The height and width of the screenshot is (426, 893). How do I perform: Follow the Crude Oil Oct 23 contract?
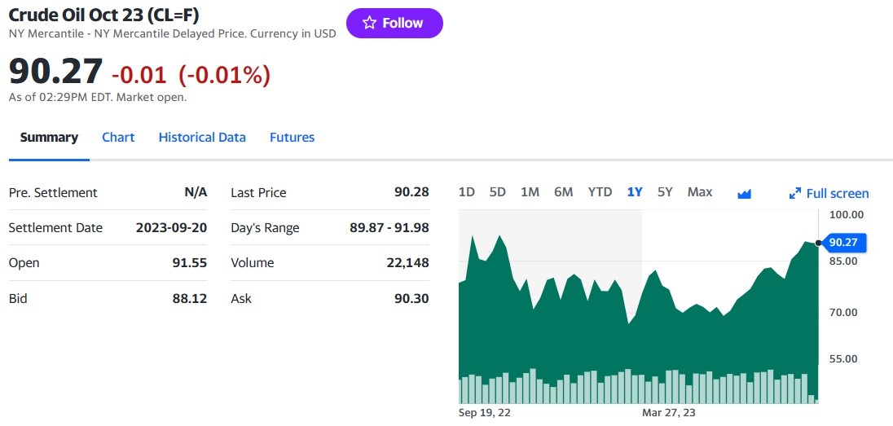click(x=394, y=23)
